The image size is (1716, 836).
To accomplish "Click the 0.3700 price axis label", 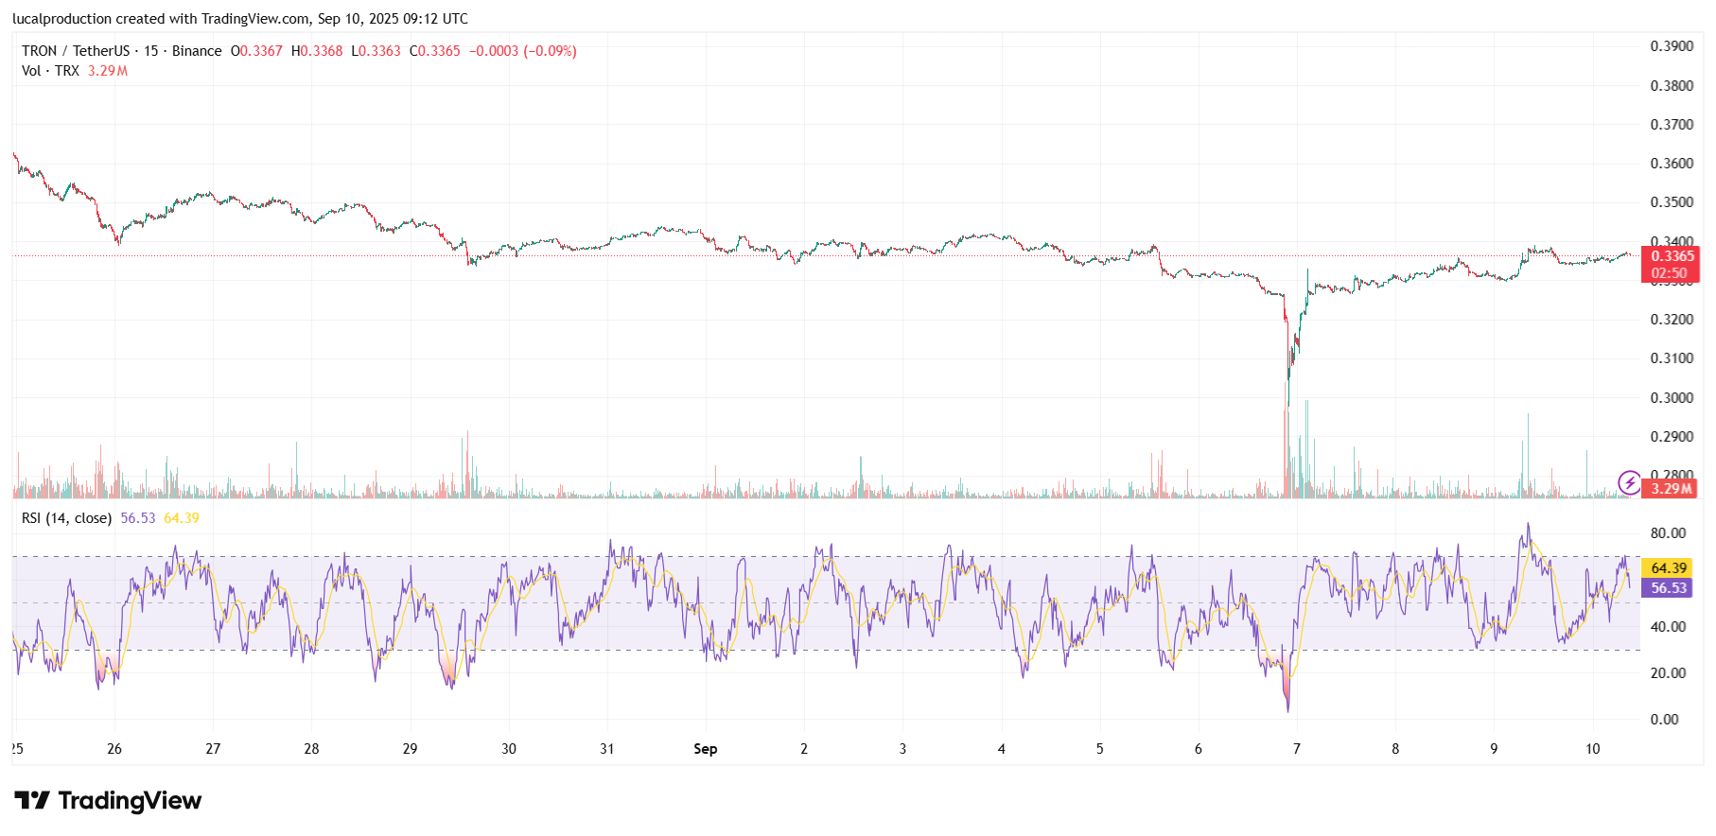I will click(1672, 125).
